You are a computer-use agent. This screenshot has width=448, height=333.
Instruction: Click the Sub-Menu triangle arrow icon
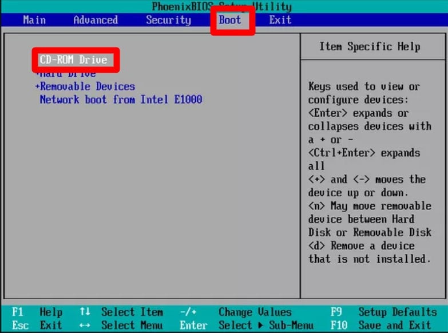tap(260, 325)
